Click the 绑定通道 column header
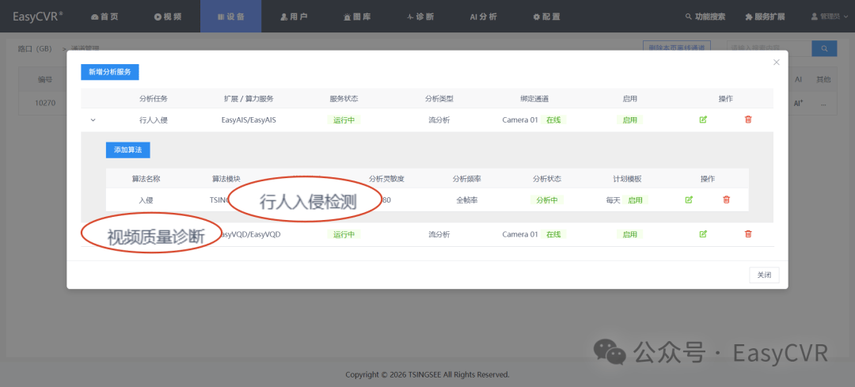The height and width of the screenshot is (387, 855). (534, 99)
